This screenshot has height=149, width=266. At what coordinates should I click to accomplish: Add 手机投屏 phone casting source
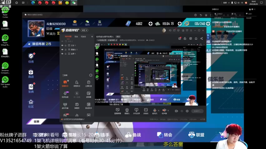pyautogui.click(x=136, y=111)
